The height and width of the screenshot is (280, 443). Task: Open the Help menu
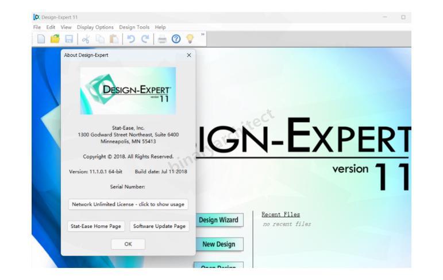pyautogui.click(x=160, y=27)
